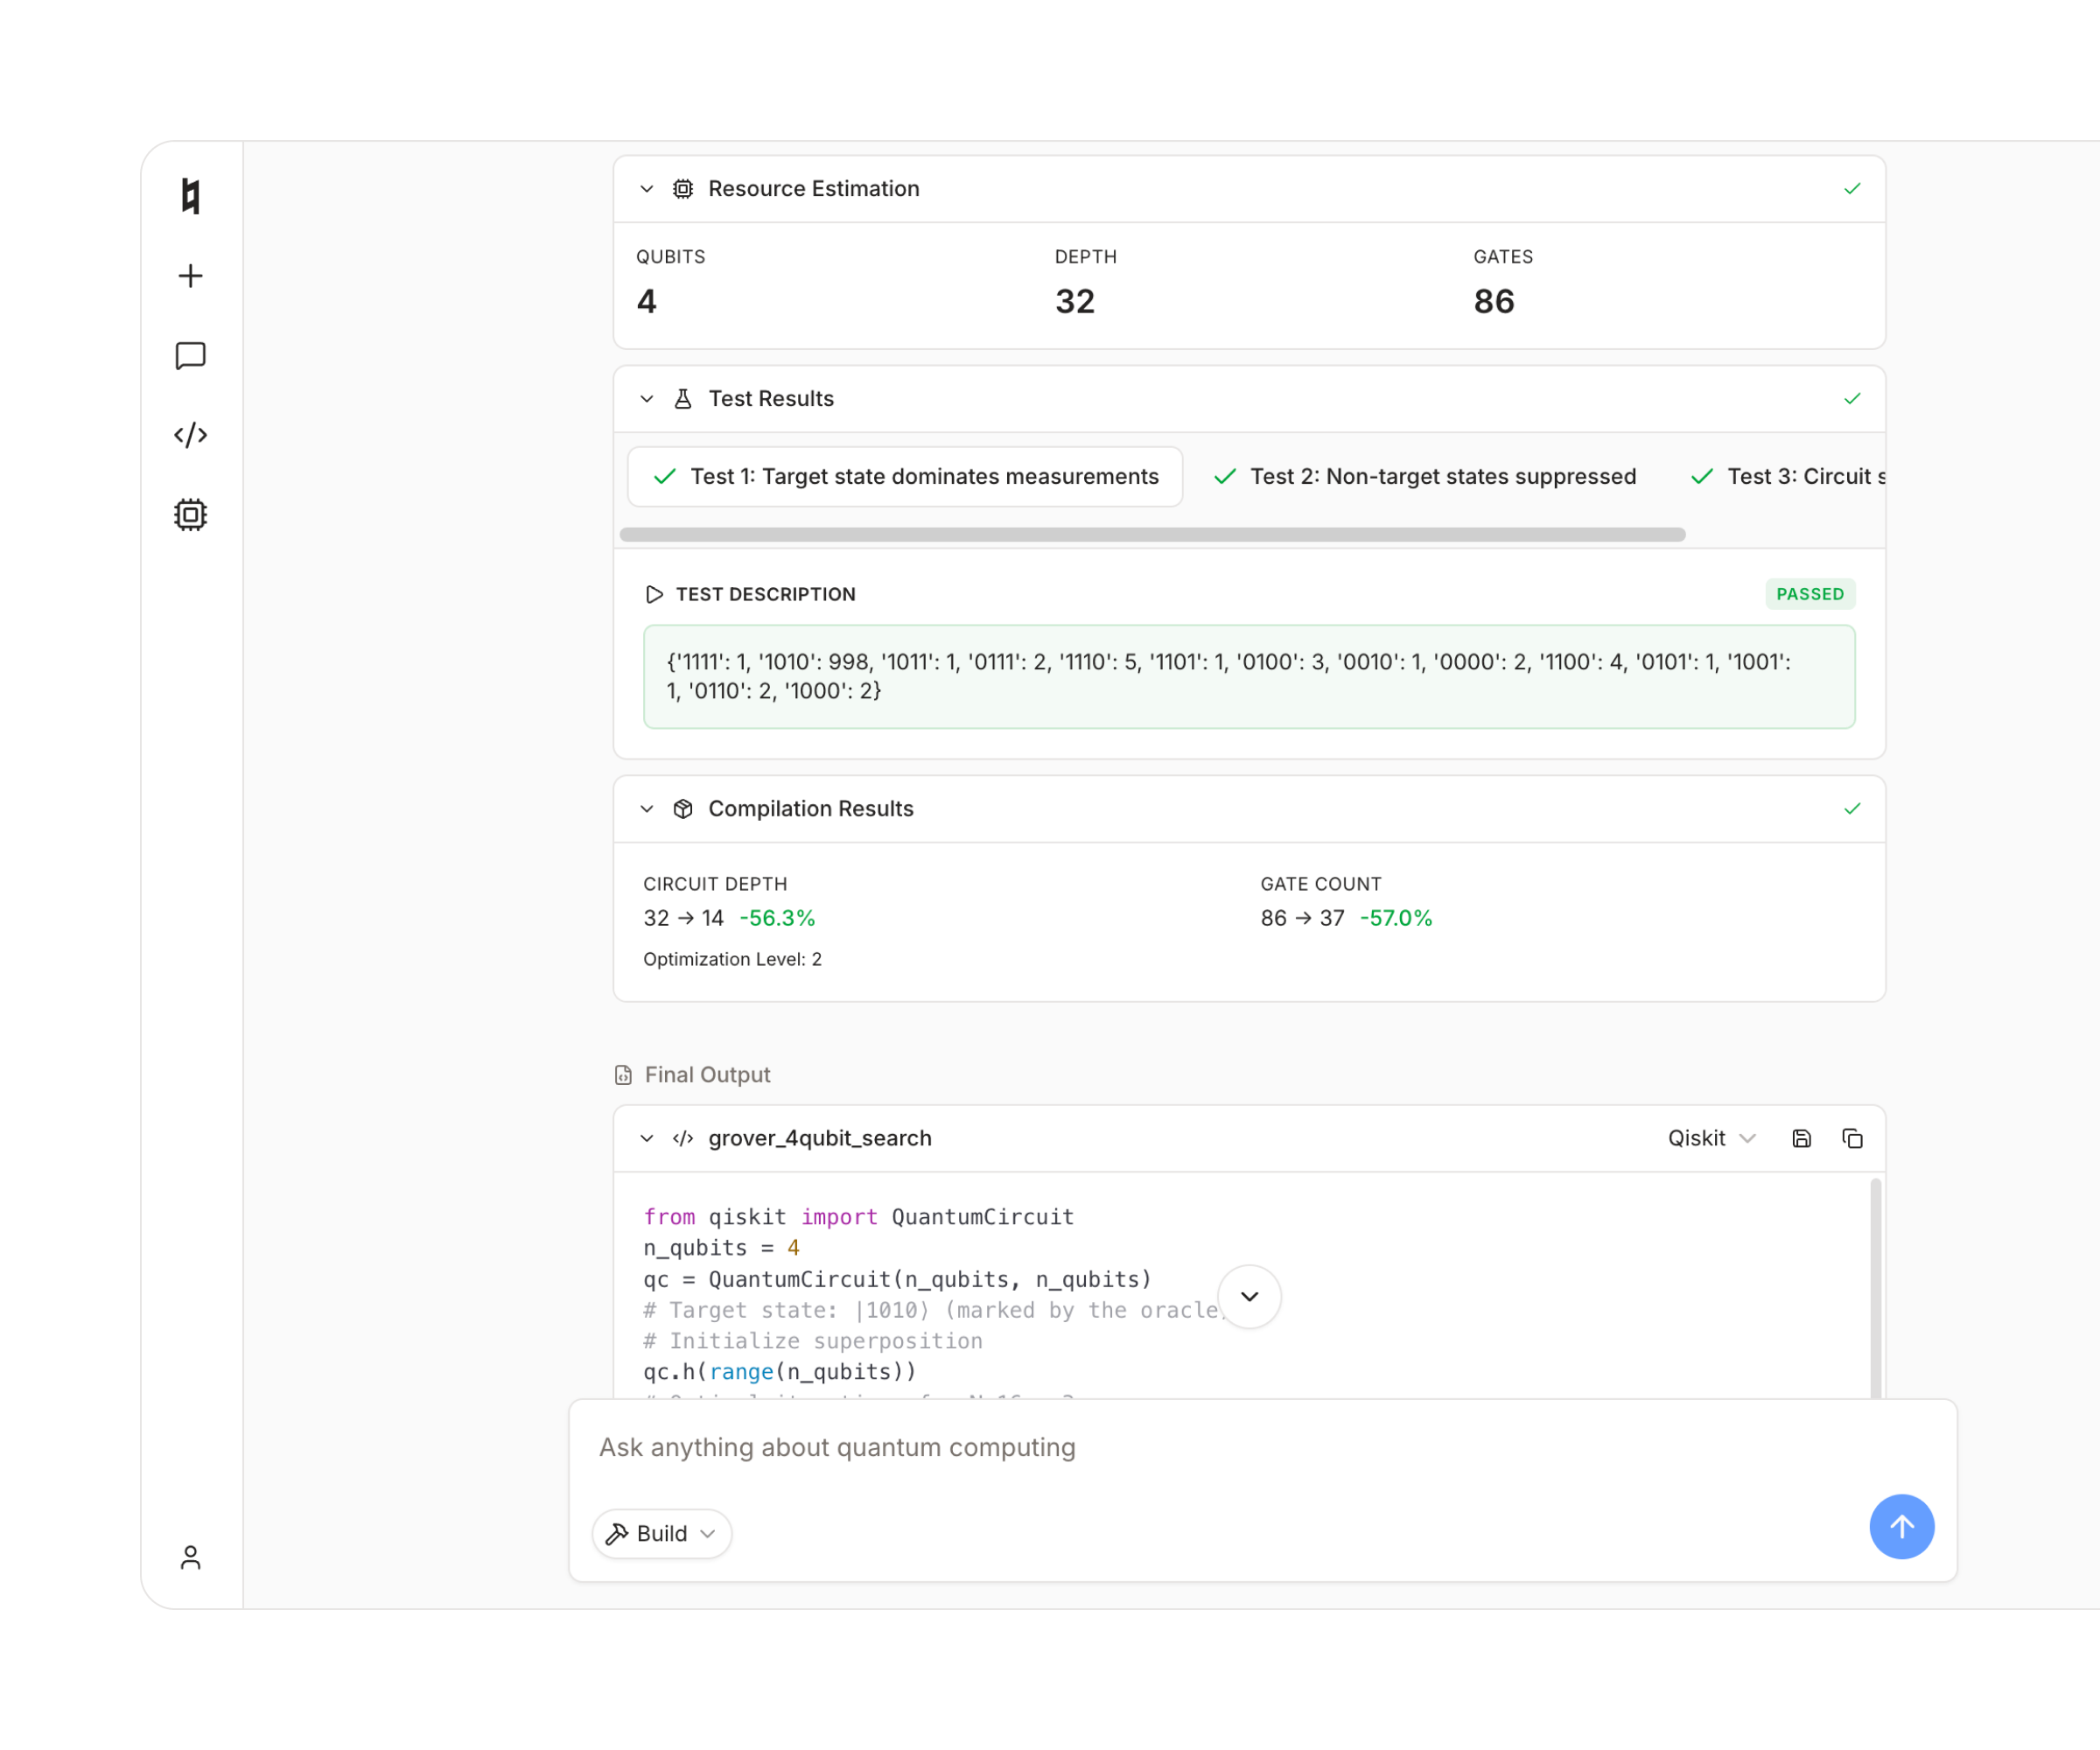The height and width of the screenshot is (1750, 2100).
Task: Select the chip icon in the sidebar
Action: coord(190,514)
